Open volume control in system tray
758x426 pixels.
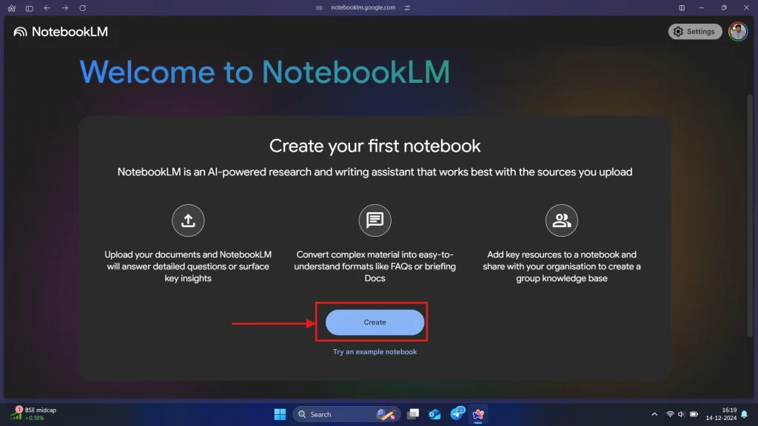point(681,414)
